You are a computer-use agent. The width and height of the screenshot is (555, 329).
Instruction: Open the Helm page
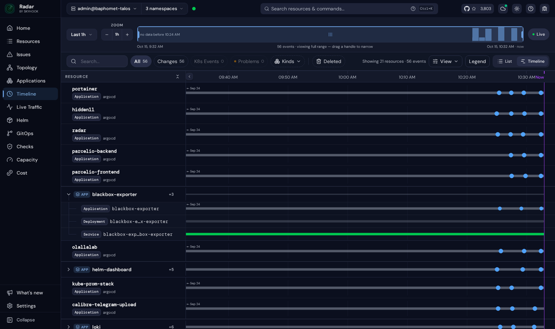(30, 120)
